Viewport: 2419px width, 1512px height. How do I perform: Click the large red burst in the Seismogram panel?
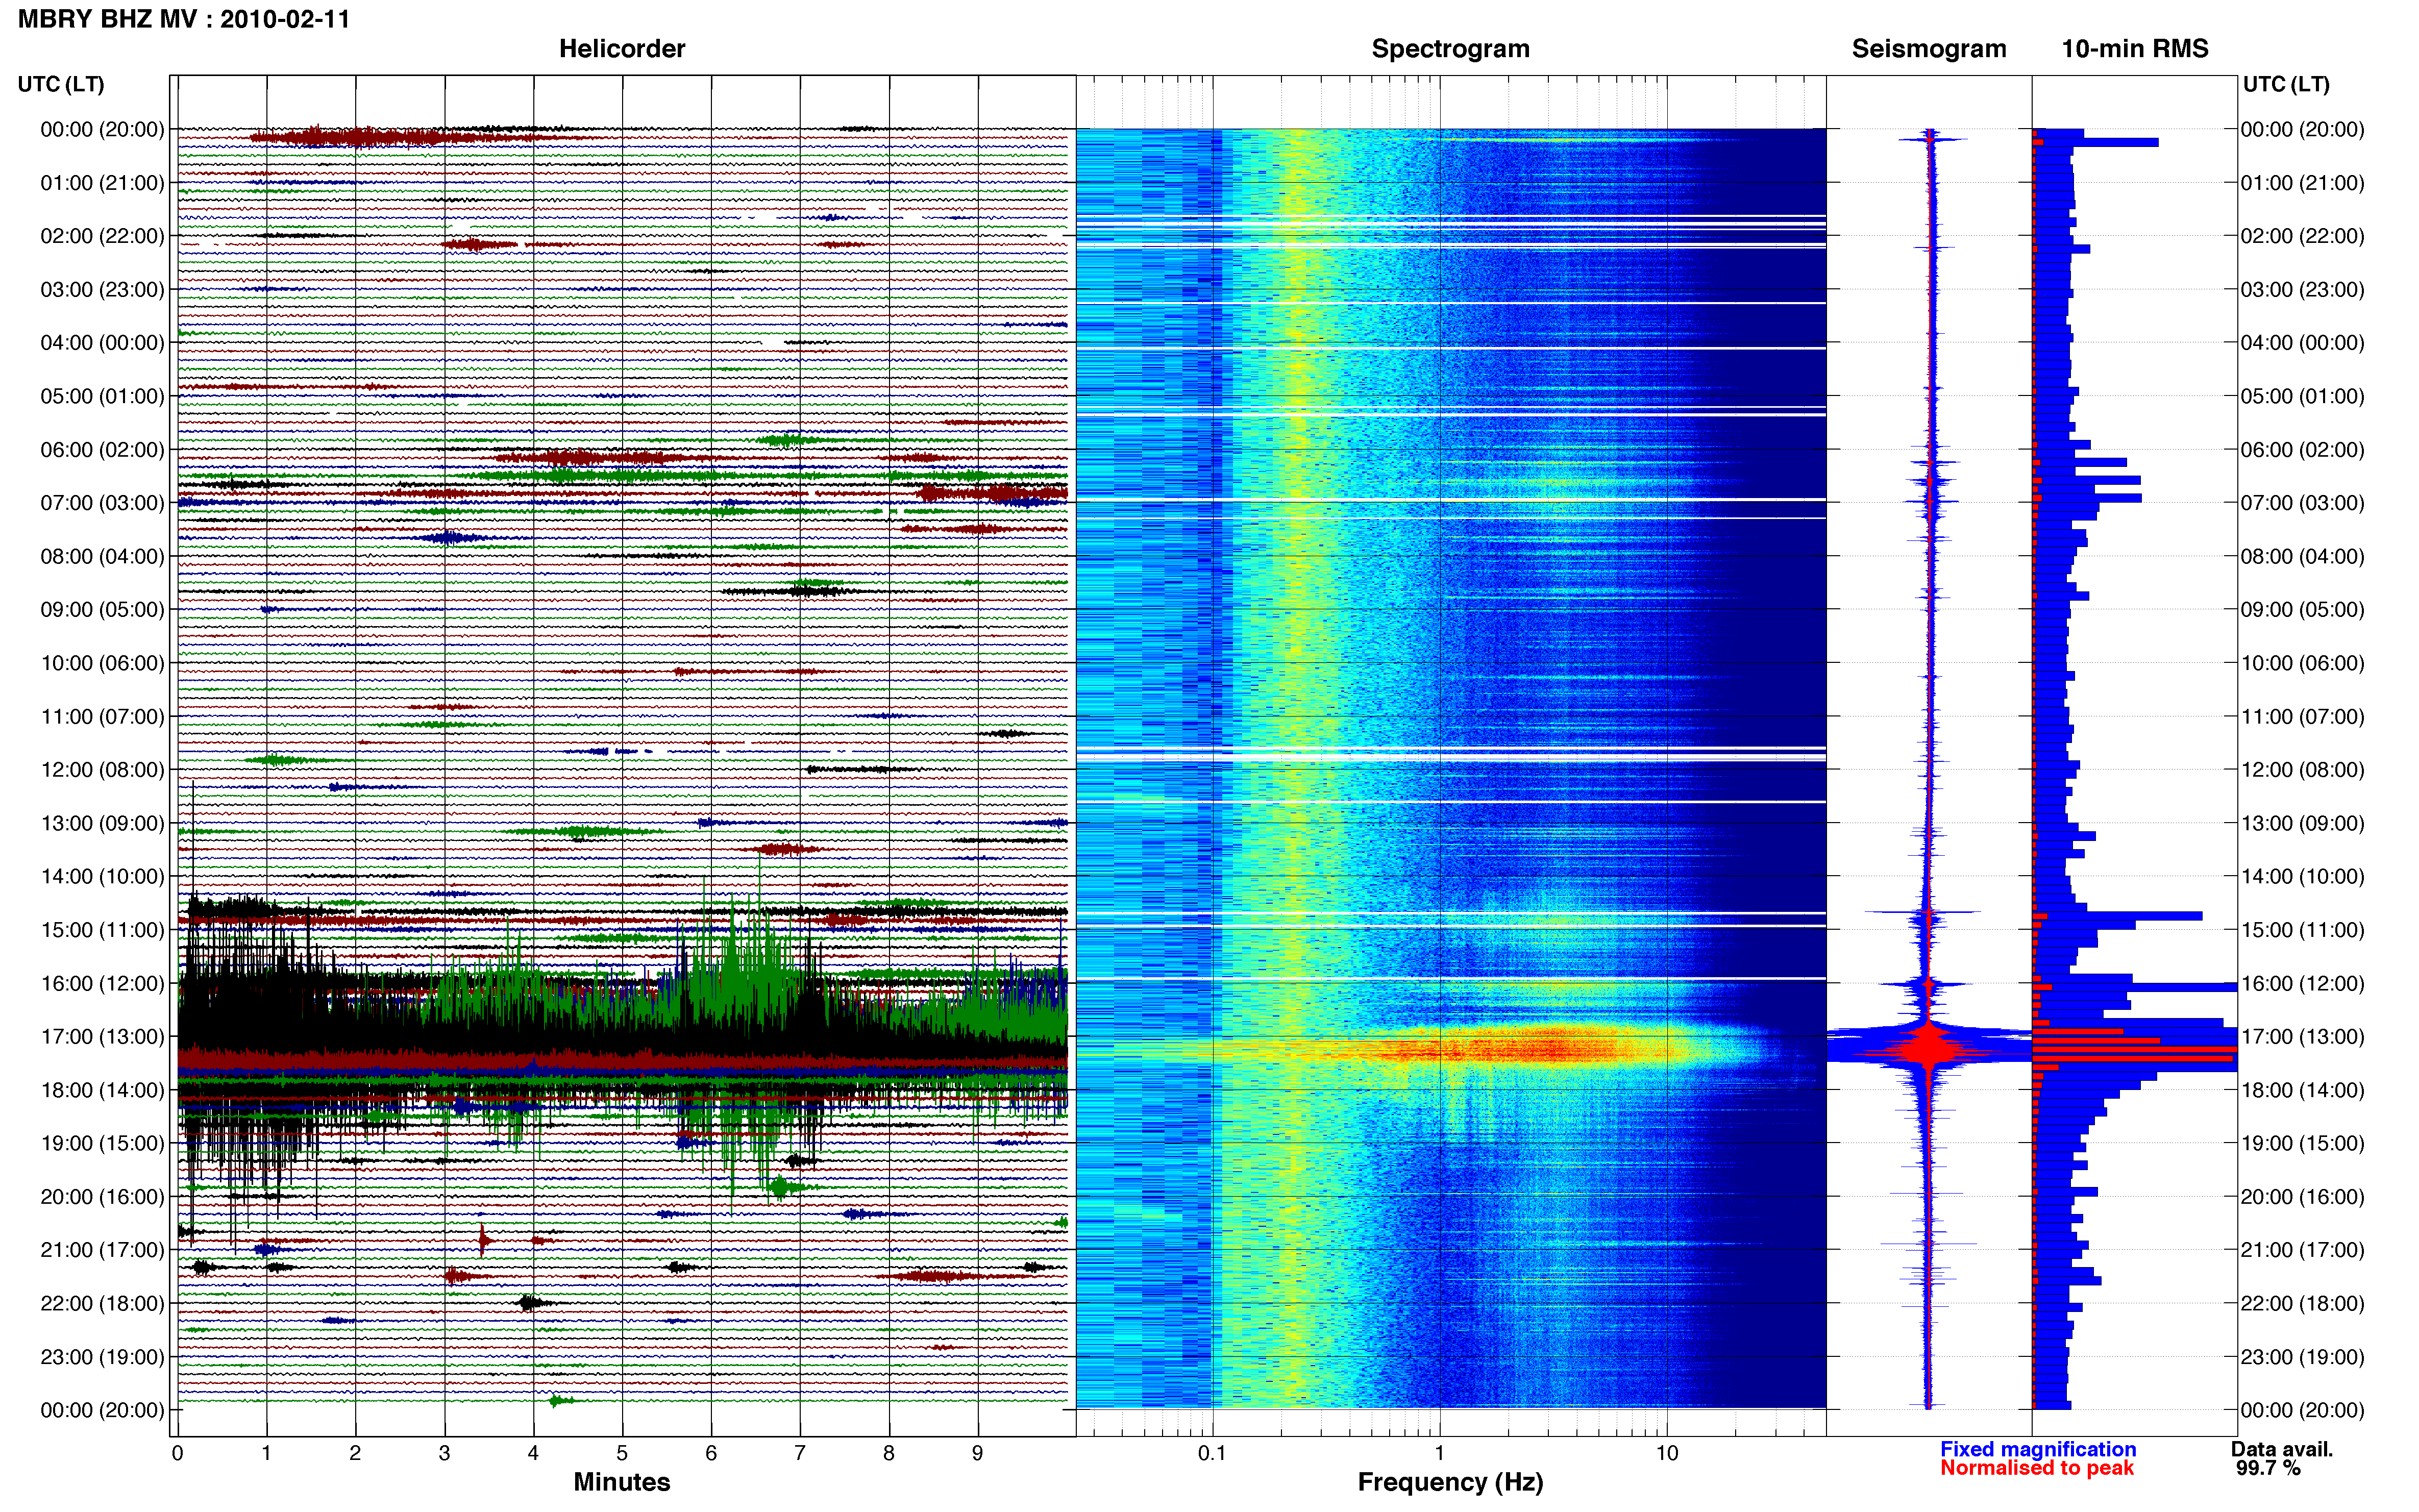coord(1928,1047)
